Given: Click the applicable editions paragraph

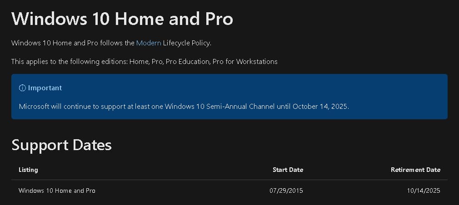Looking at the screenshot, I should pyautogui.click(x=145, y=62).
